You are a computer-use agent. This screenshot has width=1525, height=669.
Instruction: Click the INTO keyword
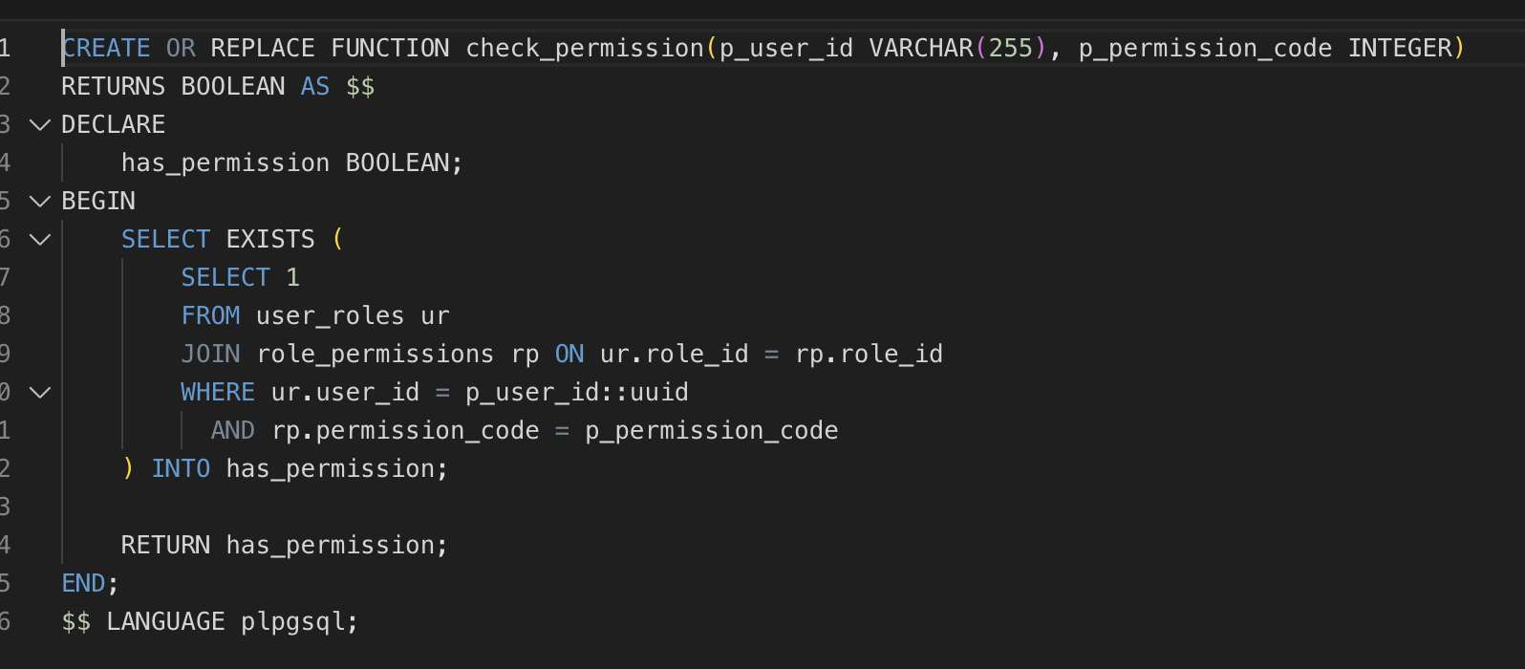tap(181, 469)
